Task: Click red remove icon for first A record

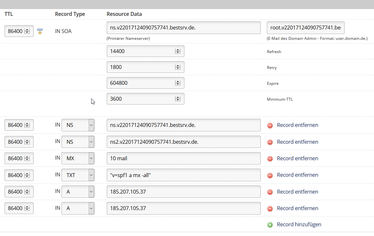Action: 270,192
